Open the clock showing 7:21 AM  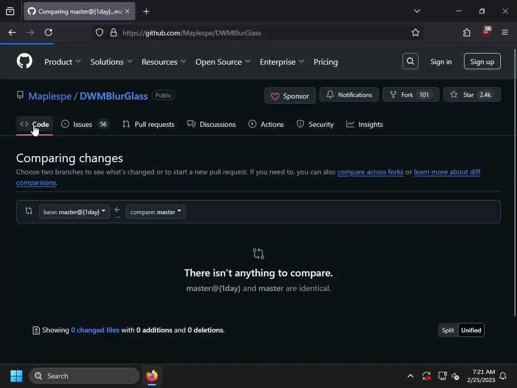click(x=481, y=376)
